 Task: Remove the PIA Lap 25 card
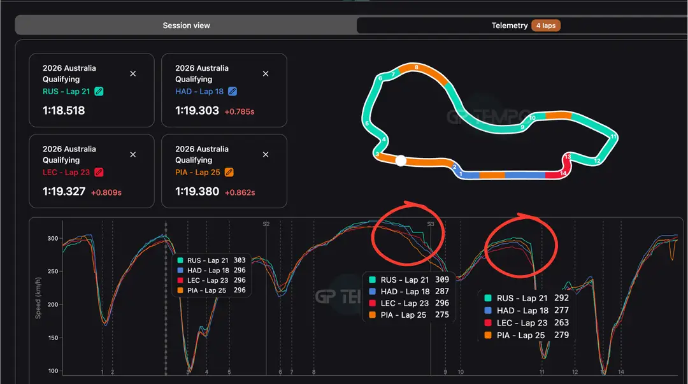point(266,155)
